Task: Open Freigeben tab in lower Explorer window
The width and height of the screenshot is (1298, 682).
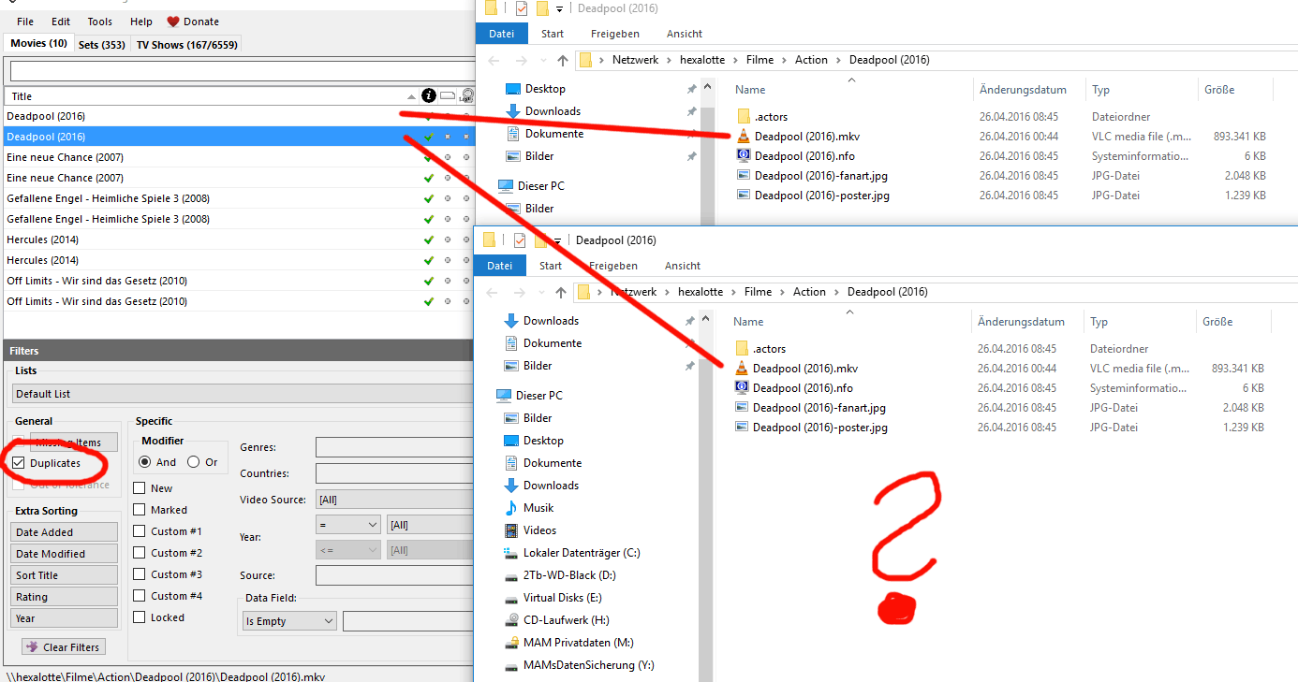Action: point(613,266)
